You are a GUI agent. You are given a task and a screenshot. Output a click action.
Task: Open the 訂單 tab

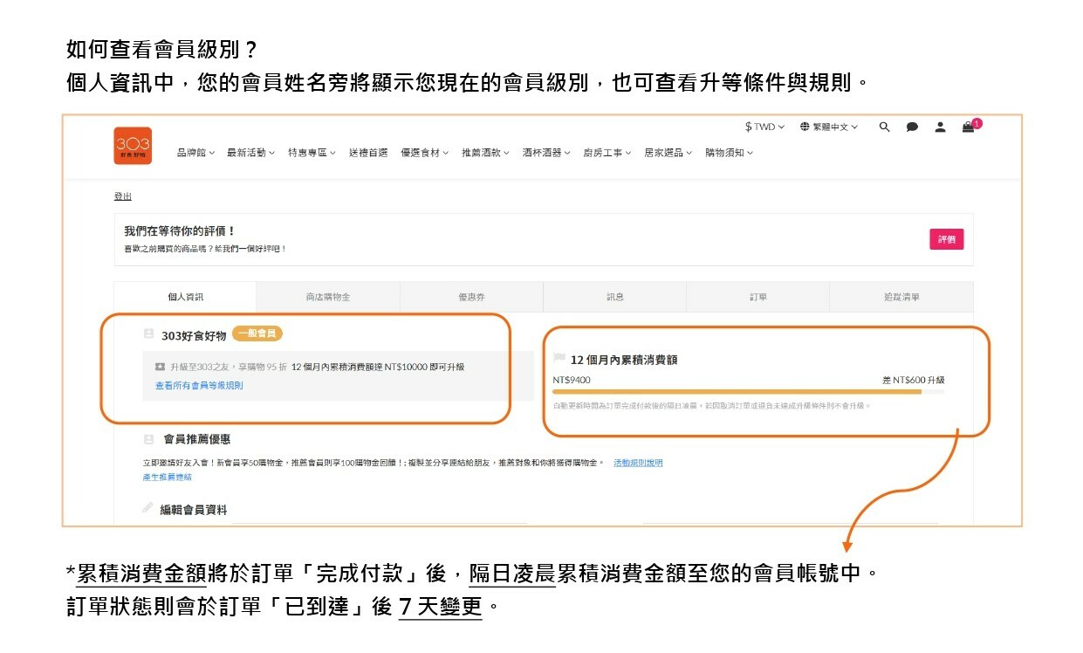757,297
